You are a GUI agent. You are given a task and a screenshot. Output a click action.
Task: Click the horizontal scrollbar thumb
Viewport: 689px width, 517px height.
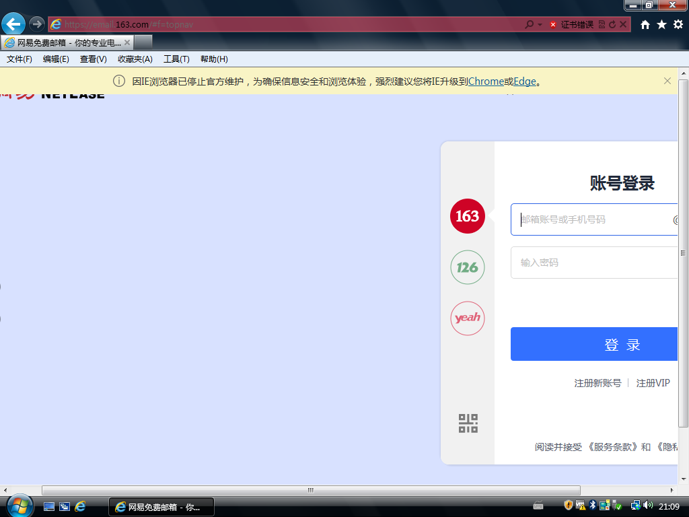coord(311,490)
